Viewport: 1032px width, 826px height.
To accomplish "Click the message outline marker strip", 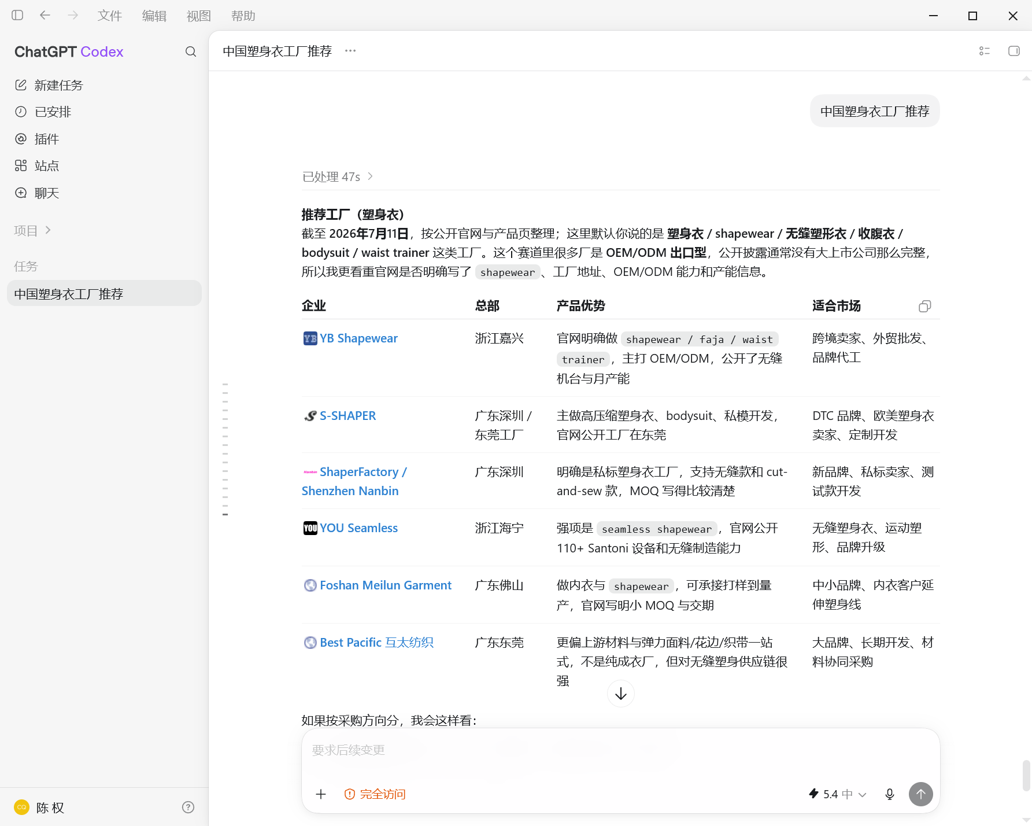I will coord(225,449).
